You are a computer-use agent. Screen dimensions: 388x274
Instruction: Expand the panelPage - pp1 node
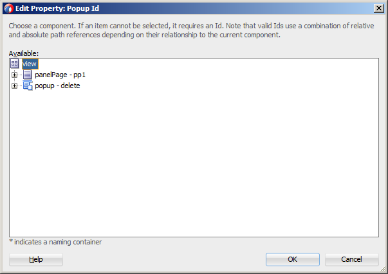click(x=14, y=75)
